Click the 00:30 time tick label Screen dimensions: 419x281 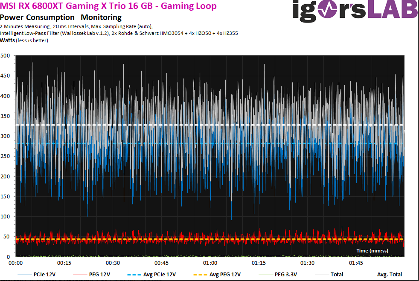click(x=113, y=263)
